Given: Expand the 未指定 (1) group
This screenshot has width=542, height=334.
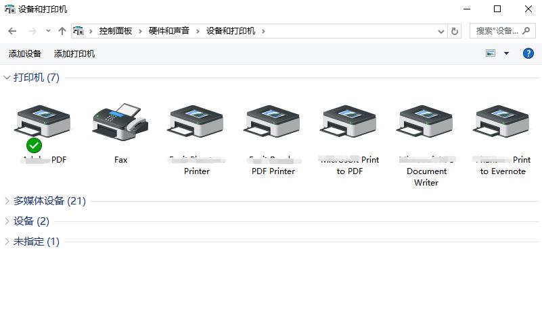Looking at the screenshot, I should click(7, 242).
